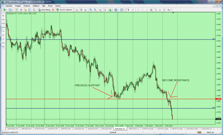Switch chart to line chart mode
223x135 pixels.
tap(86, 10)
